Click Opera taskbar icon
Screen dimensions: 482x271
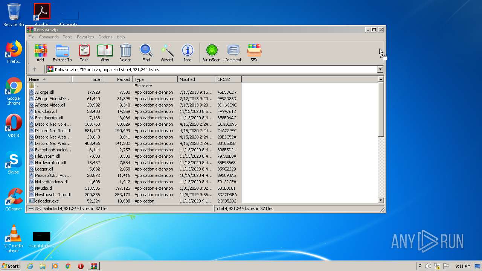coord(81,266)
